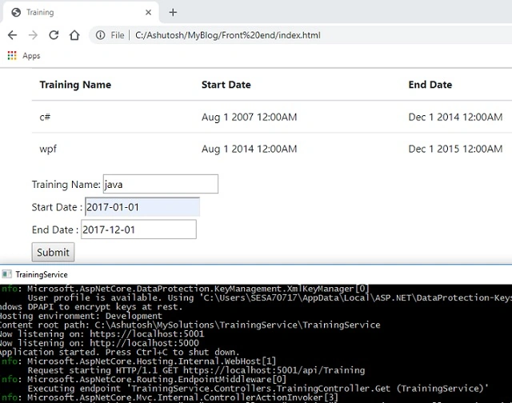The height and width of the screenshot is (403, 512).
Task: Reload the page with refresh icon
Action: 54,35
